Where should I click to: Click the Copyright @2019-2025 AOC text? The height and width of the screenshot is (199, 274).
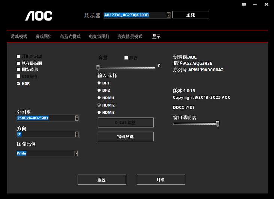[202, 97]
